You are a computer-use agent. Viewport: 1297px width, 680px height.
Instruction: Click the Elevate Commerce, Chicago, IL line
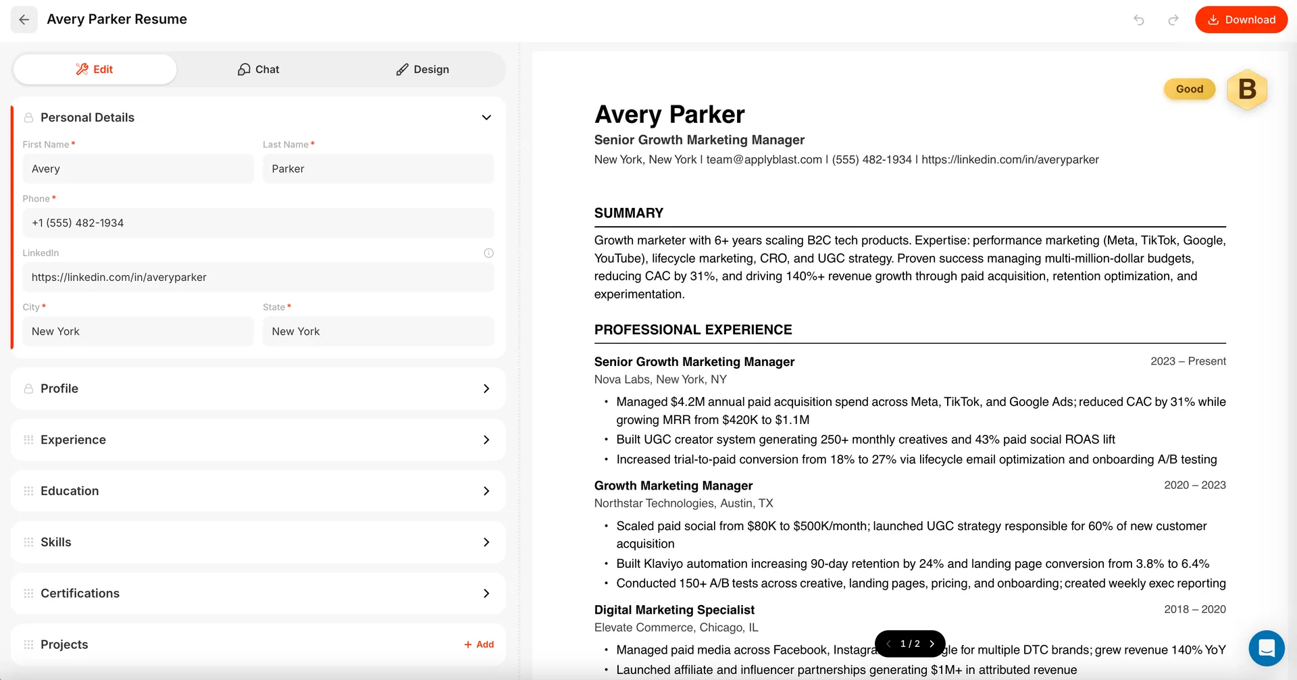676,628
